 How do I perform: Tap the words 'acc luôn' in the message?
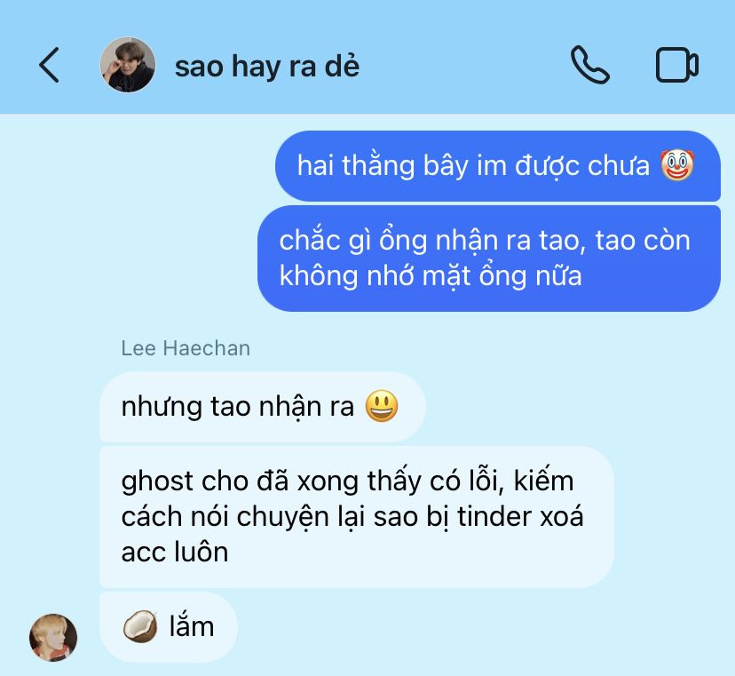[x=175, y=552]
